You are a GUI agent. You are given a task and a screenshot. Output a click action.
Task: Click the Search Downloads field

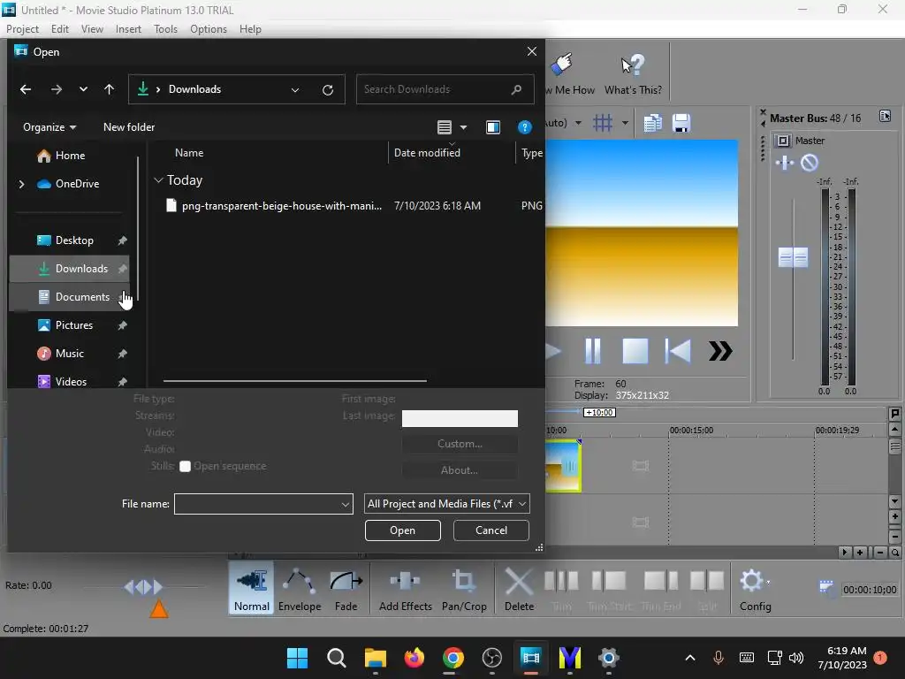445,89
